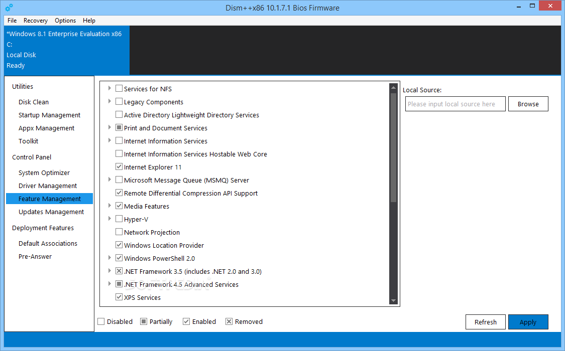Open the Recovery menu
Viewport: 565px width, 351px height.
tap(35, 21)
